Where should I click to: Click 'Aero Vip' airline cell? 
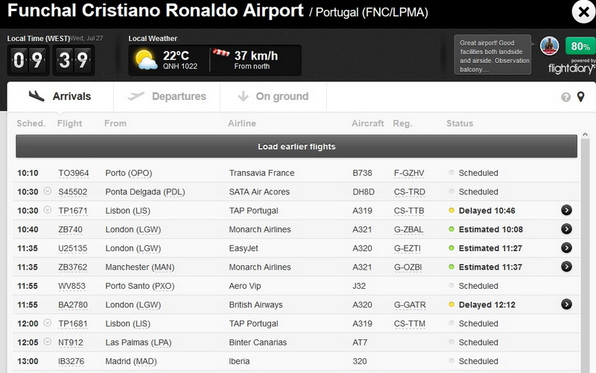[x=245, y=286]
